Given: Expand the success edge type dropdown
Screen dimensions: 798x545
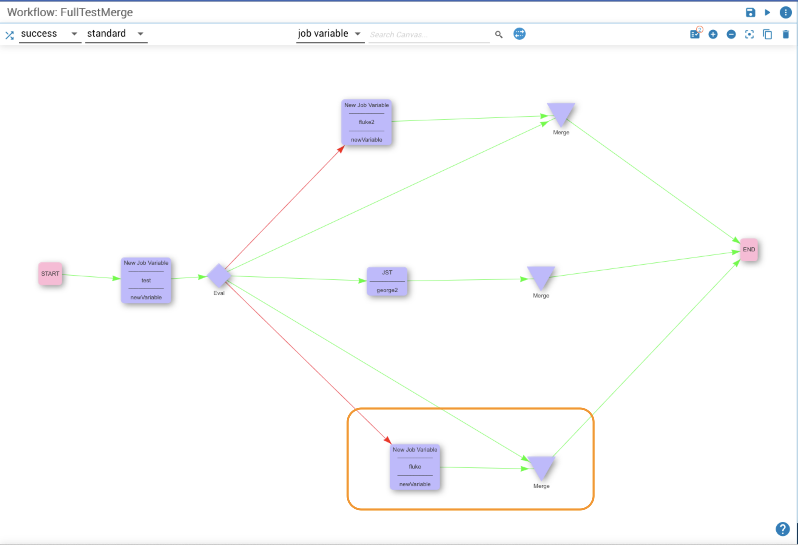Looking at the screenshot, I should point(49,34).
